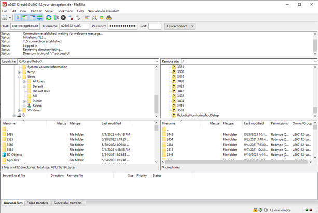Select remote tree folder 3447
This screenshot has width=318, height=213.
click(x=181, y=91)
